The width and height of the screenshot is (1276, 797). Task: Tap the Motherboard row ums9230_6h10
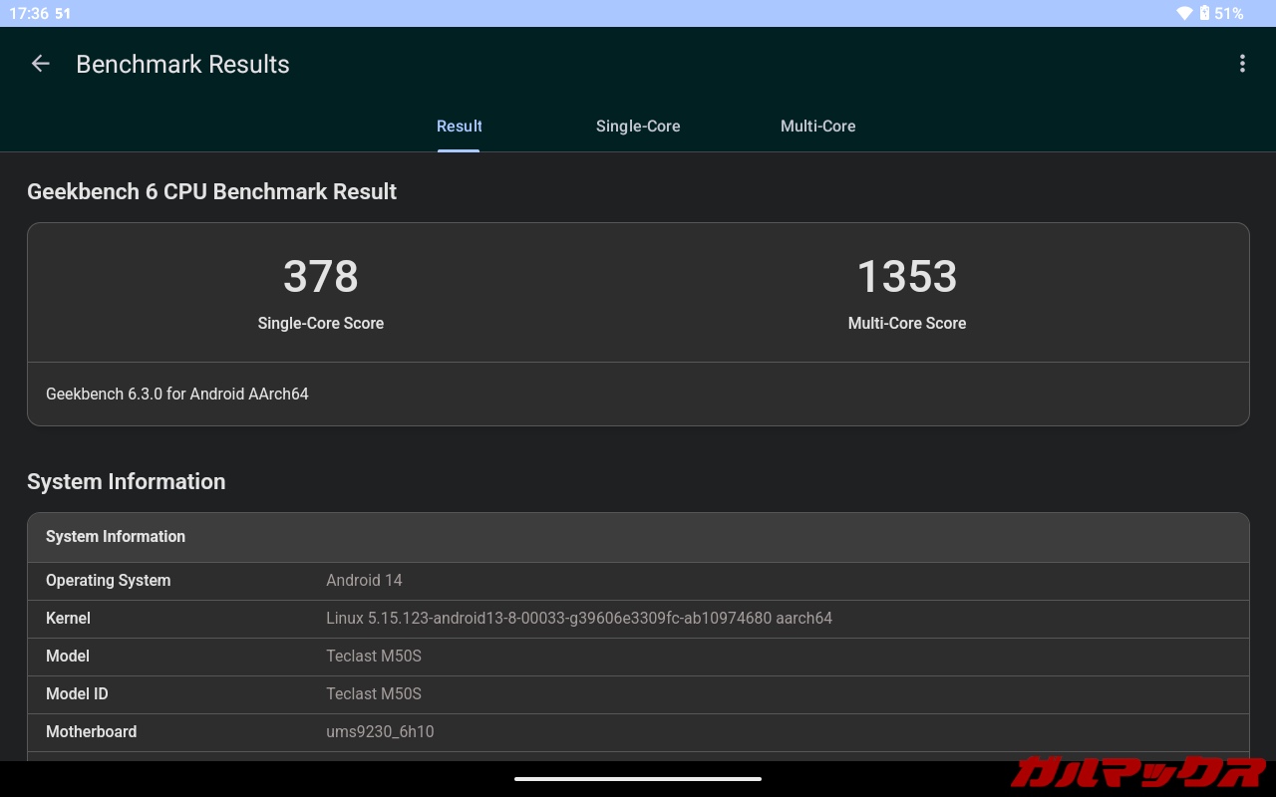click(x=638, y=732)
